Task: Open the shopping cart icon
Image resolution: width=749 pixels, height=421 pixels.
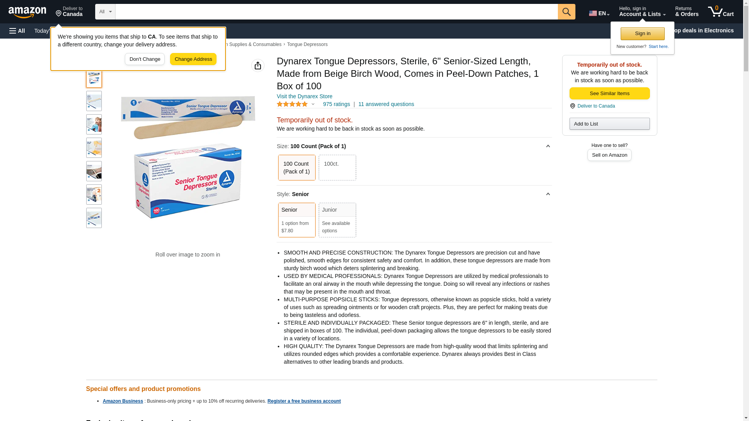Action: (721, 12)
